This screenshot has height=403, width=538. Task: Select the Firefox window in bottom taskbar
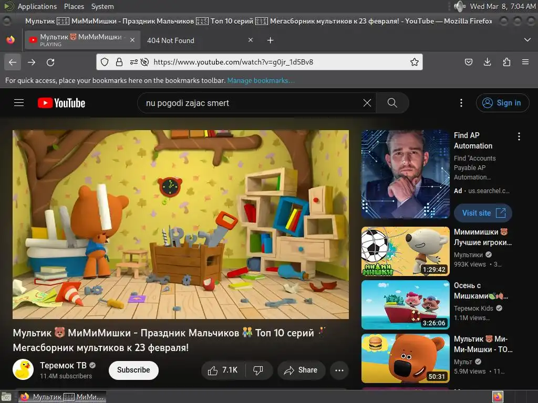(x=62, y=397)
